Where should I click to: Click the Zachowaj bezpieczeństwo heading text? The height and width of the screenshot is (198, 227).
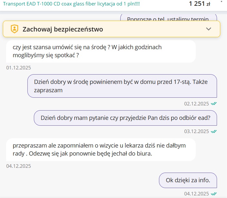coord(63,29)
